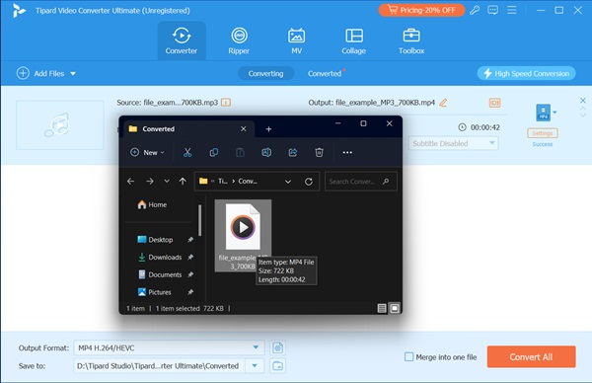The image size is (592, 383).
Task: Open Home in the navigation pane
Action: coord(152,204)
